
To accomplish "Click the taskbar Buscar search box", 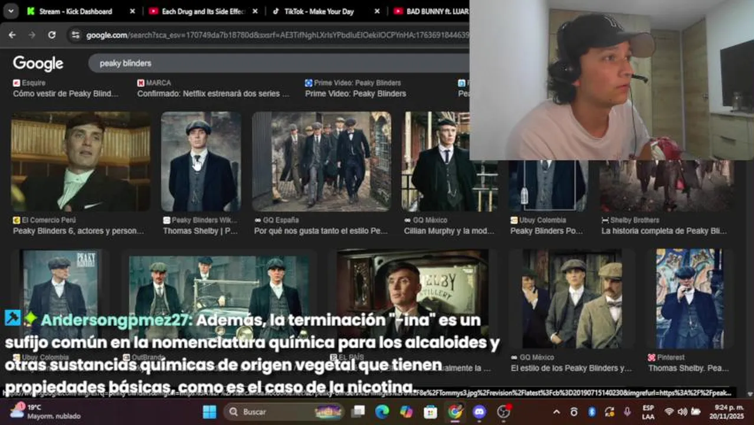I will pos(284,411).
